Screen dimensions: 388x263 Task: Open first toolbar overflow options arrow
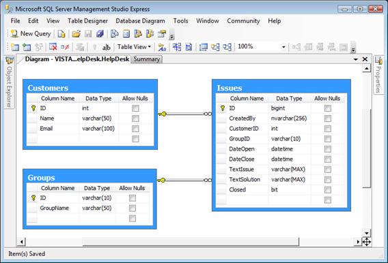pos(171,34)
